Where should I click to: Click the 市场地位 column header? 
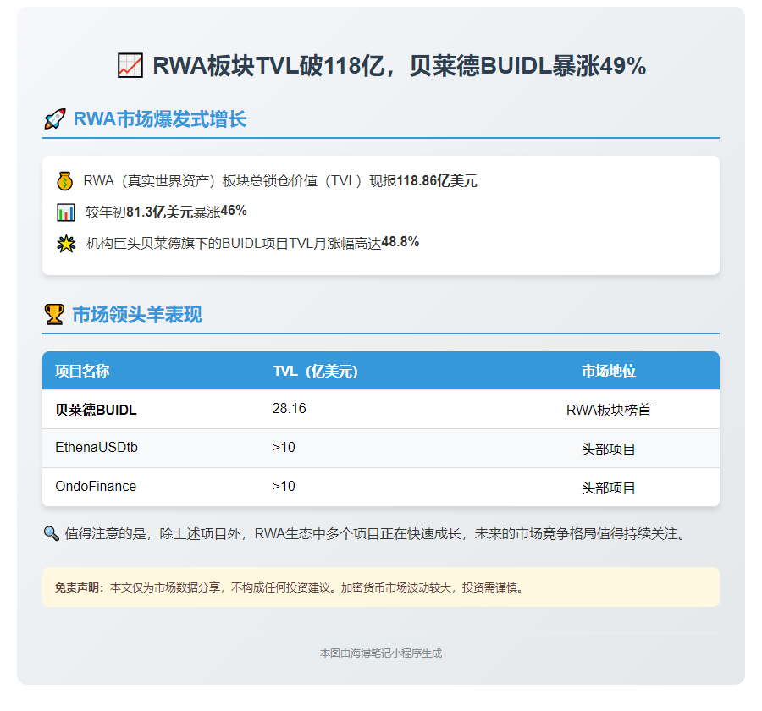[609, 371]
